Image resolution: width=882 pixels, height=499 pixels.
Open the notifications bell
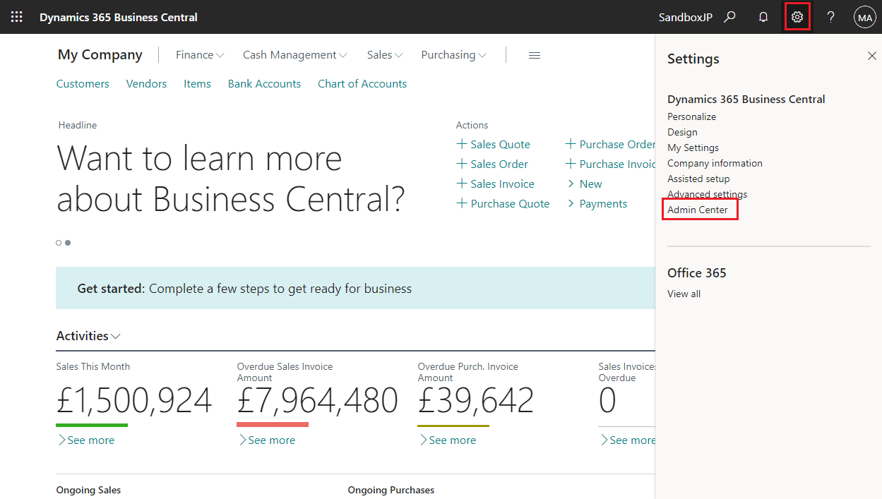click(x=763, y=16)
